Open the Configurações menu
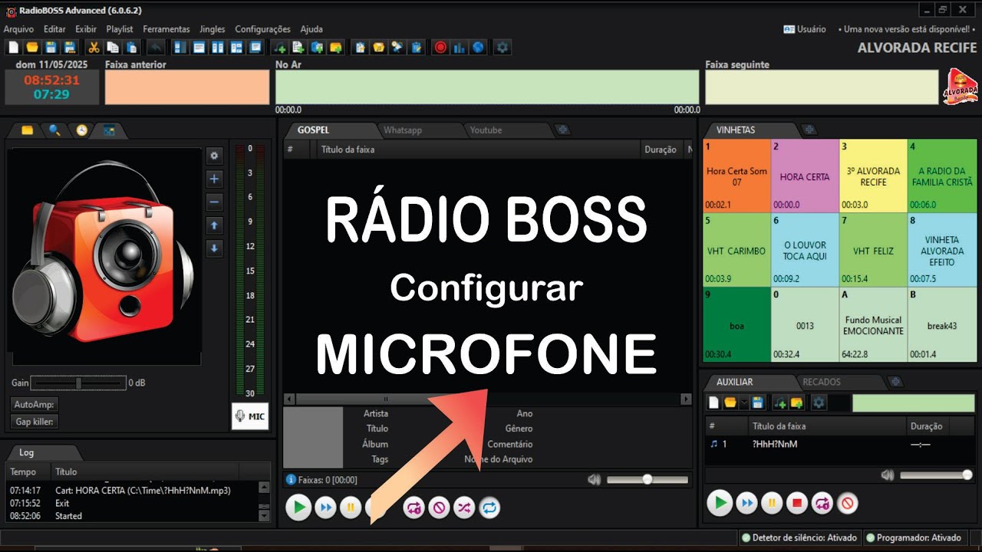 262,29
